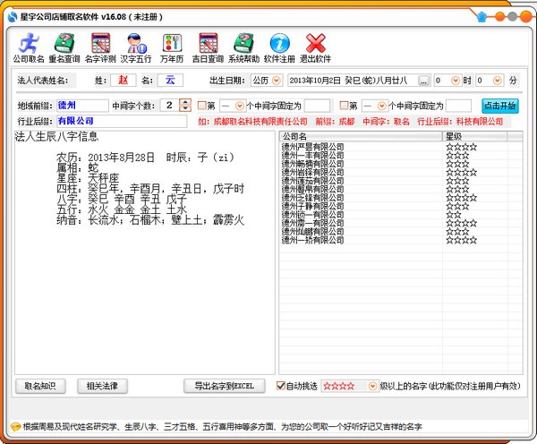Open the 重名查询 duplicate name lookup
This screenshot has height=444, width=537.
pos(64,48)
